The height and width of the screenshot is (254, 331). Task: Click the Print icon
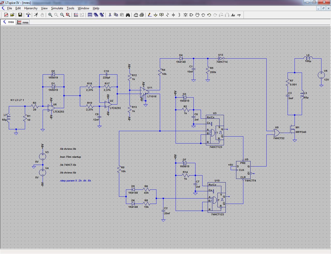(x=142, y=15)
